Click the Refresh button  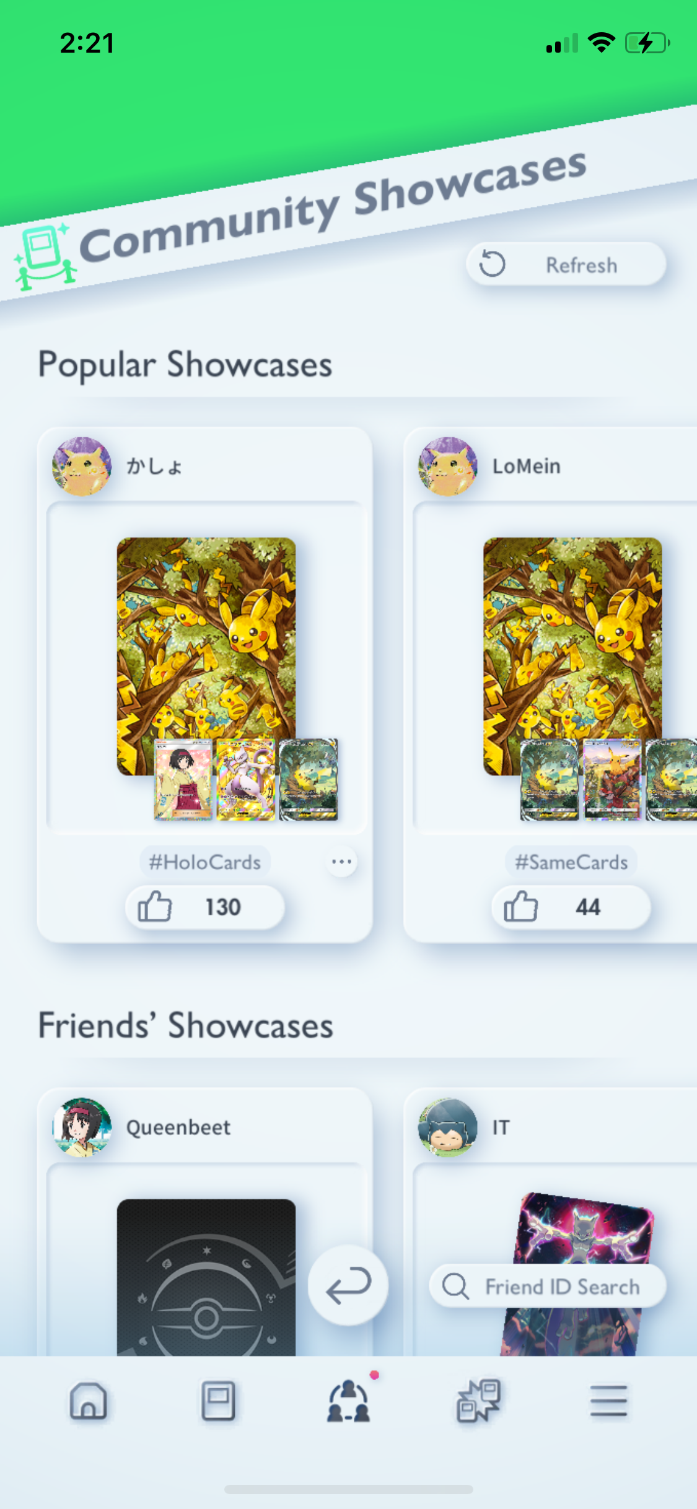point(566,265)
